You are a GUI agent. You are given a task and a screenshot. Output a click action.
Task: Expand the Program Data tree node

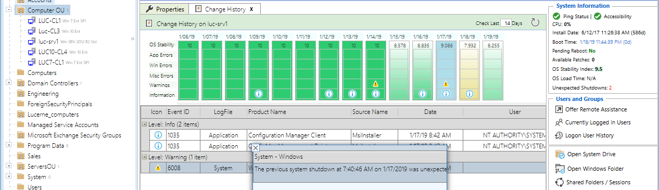[x=8, y=145]
